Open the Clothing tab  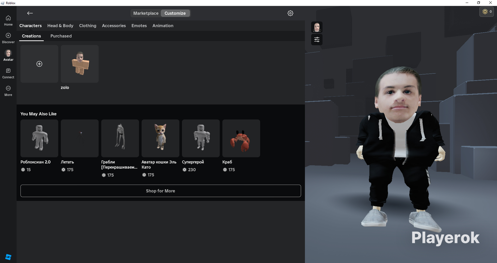(88, 26)
